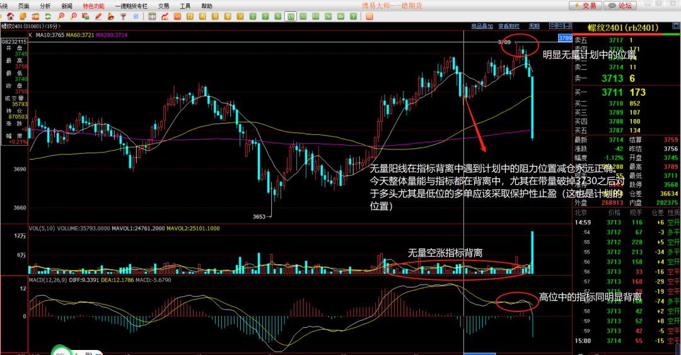Open the 周期 period dropdown link
Viewport: 681px width, 355px height.
534,26
